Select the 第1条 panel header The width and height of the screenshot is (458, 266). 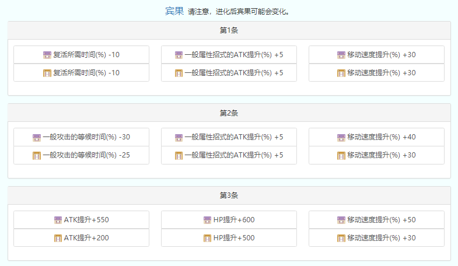(229, 30)
